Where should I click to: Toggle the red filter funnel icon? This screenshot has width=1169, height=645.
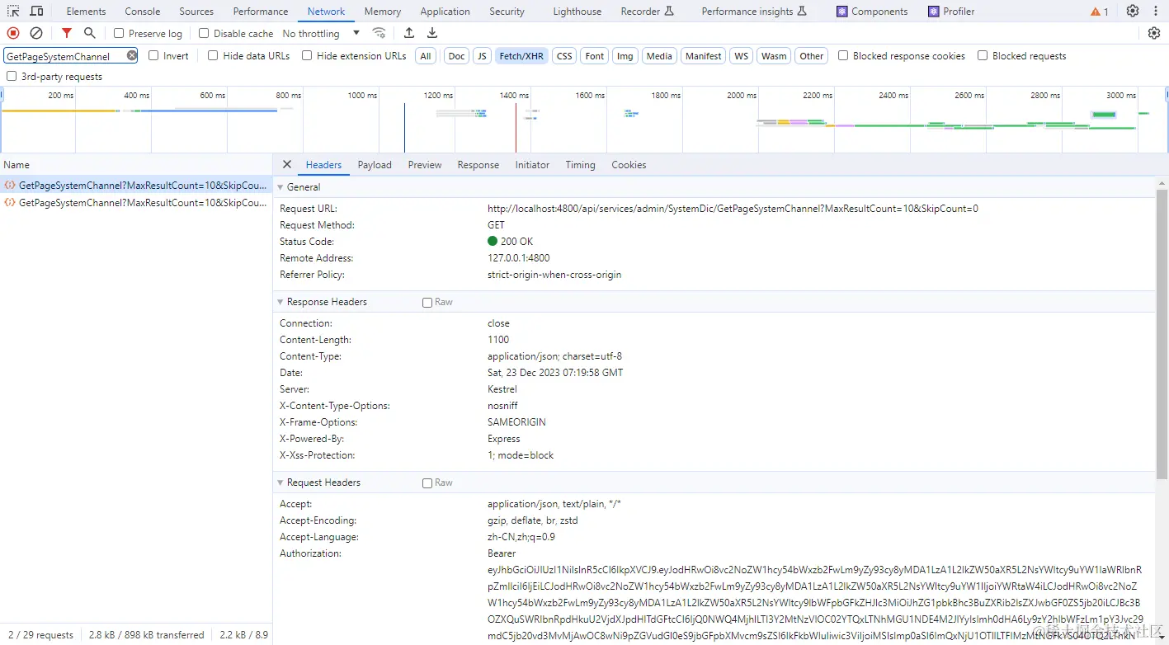(x=67, y=33)
